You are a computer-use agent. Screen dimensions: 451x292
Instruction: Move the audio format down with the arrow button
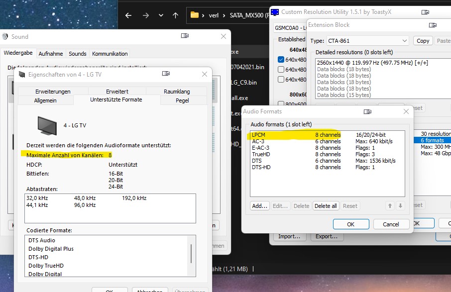[x=400, y=206]
